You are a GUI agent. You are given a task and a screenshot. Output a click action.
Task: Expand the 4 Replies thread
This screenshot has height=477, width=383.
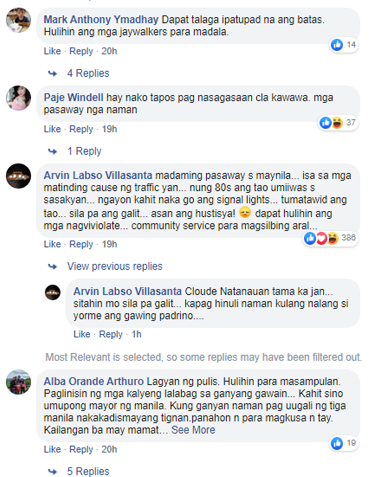[88, 73]
